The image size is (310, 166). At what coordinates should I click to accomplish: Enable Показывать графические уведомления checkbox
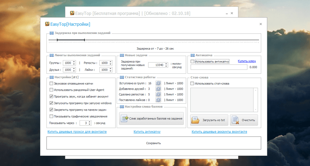(x=51, y=117)
